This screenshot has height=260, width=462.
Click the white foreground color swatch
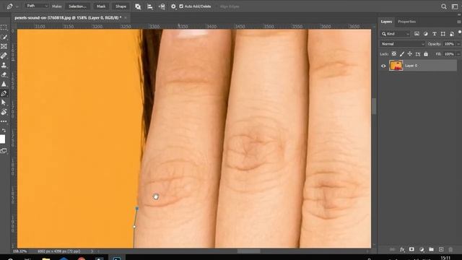(2, 139)
